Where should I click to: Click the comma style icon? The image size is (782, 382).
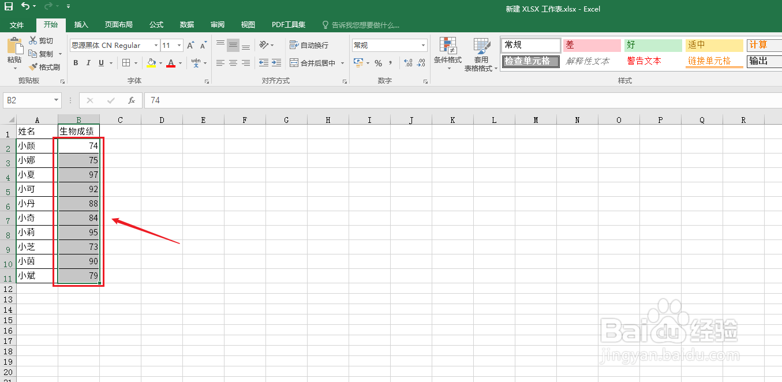tap(391, 63)
